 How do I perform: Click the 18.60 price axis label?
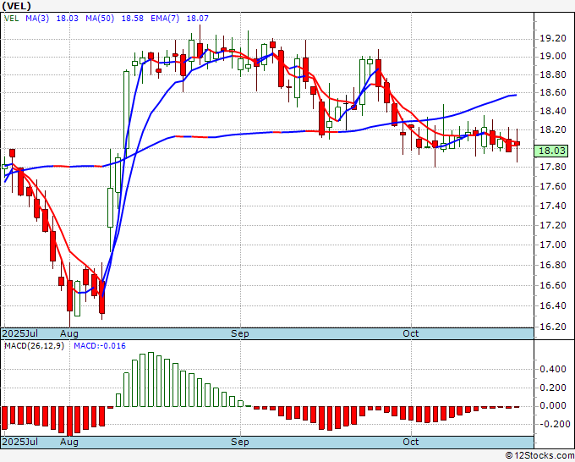click(x=553, y=92)
